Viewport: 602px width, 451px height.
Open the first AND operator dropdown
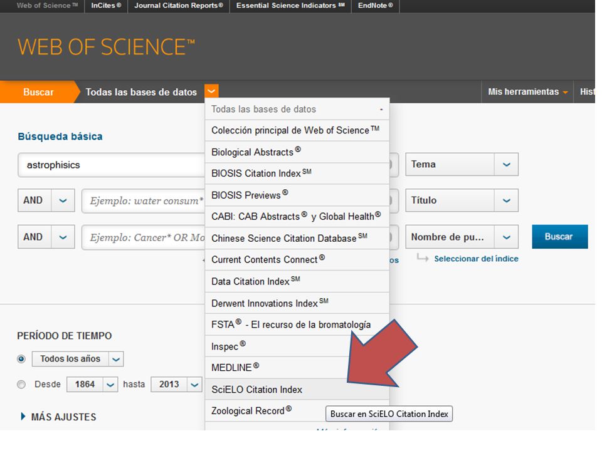coord(63,200)
